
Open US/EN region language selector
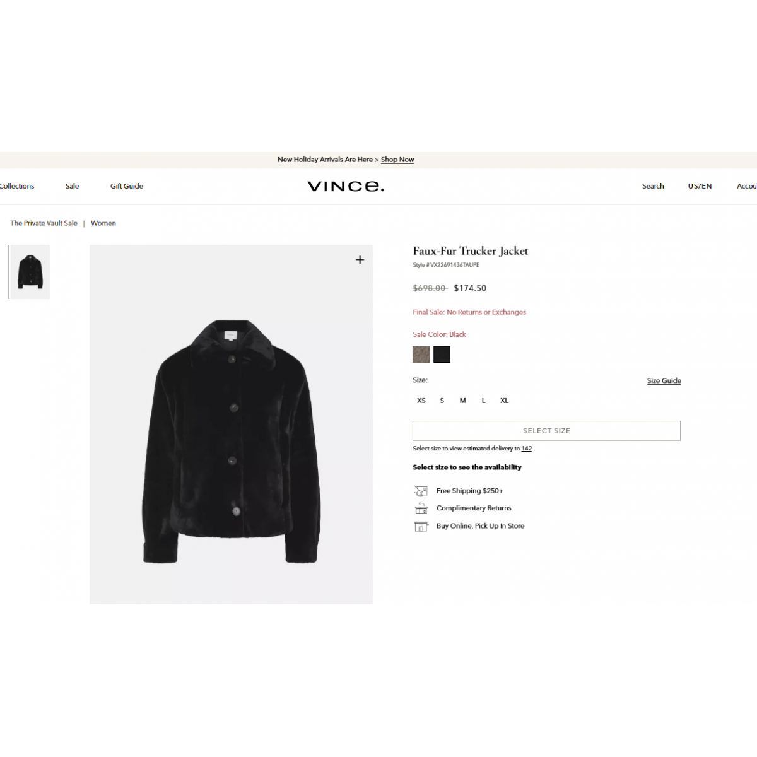coord(700,186)
